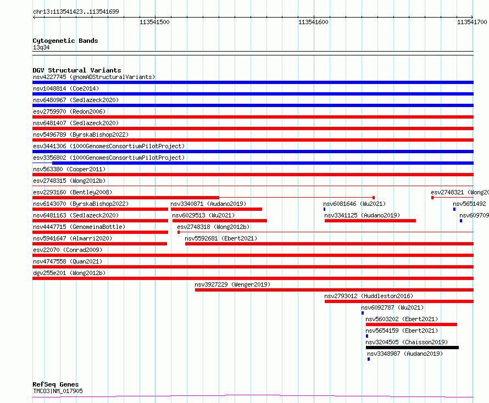Click the esv3356802 variant label
The height and width of the screenshot is (403, 489).
click(109, 158)
